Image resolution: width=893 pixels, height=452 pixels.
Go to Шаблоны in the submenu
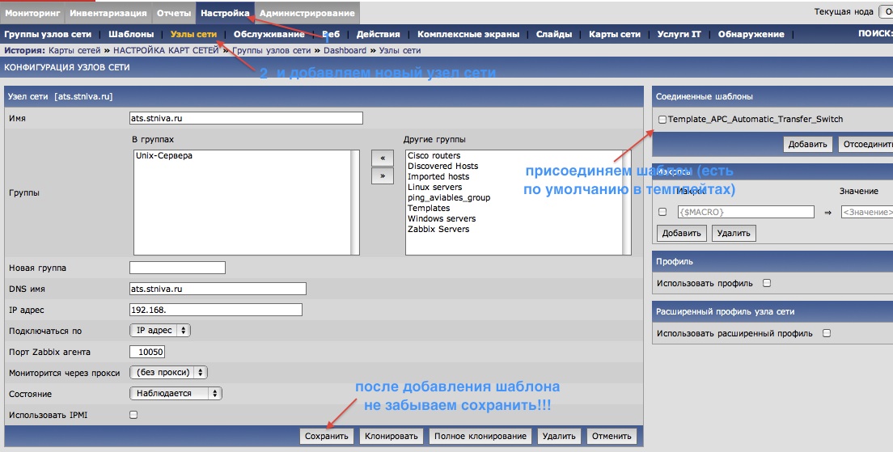131,34
